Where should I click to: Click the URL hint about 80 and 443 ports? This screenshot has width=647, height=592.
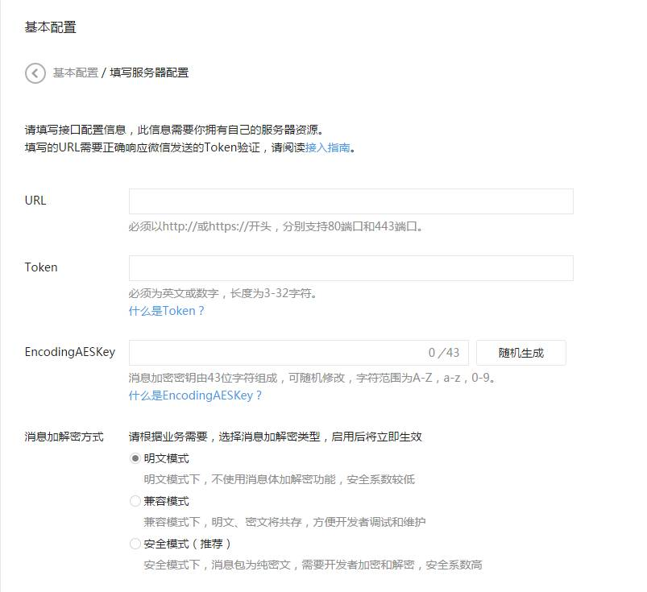[276, 226]
